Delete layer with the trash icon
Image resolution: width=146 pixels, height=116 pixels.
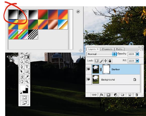click(136, 95)
